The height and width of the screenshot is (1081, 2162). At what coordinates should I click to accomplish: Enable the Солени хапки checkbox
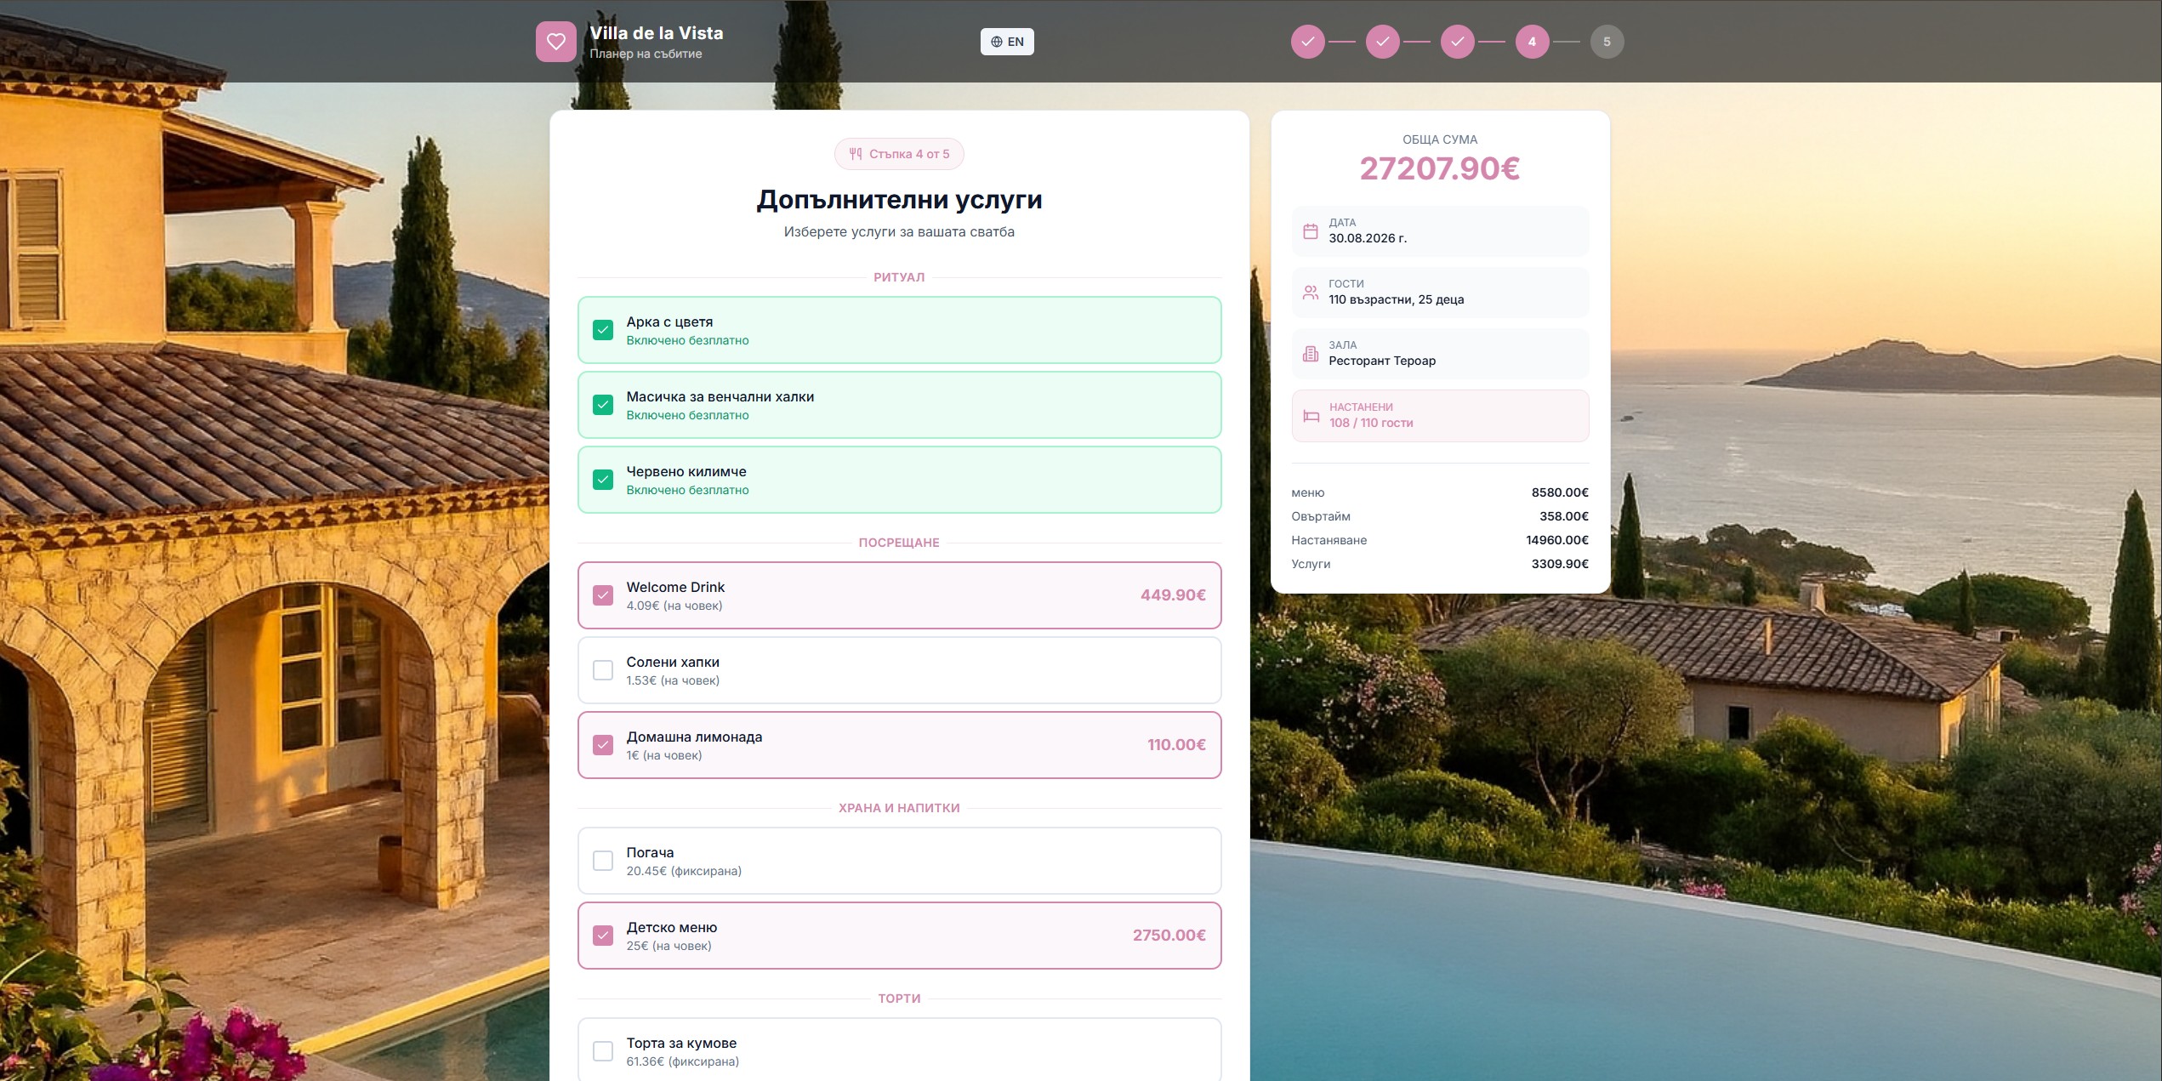point(603,670)
